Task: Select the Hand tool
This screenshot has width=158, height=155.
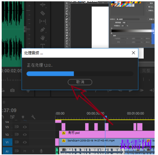Action: [42, 38]
